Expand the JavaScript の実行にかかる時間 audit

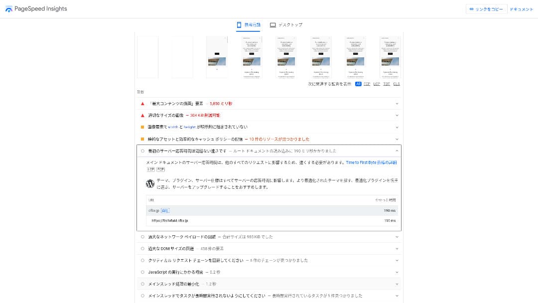(x=397, y=272)
